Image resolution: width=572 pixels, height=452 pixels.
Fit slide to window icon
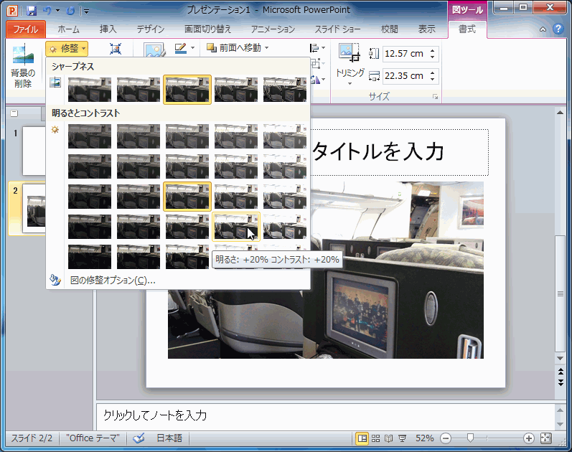coord(545,438)
